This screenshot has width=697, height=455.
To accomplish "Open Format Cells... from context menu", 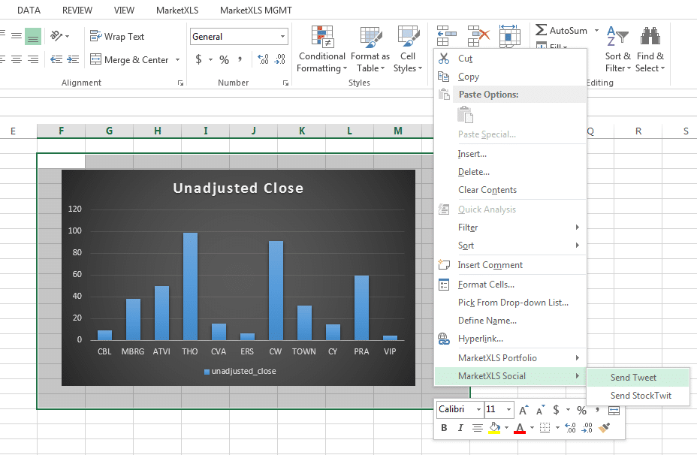I will [x=510, y=285].
